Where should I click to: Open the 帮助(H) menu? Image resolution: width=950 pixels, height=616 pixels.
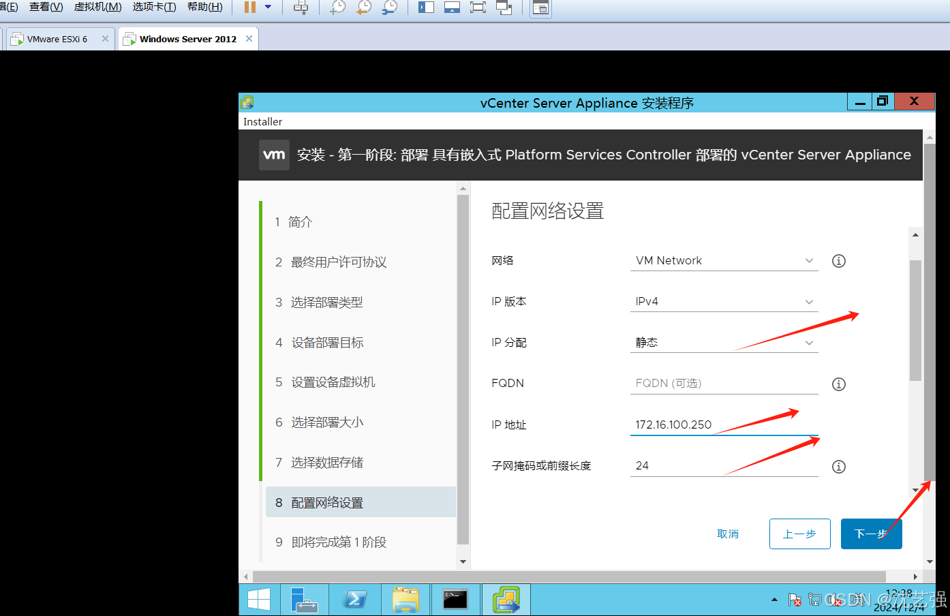pos(204,7)
